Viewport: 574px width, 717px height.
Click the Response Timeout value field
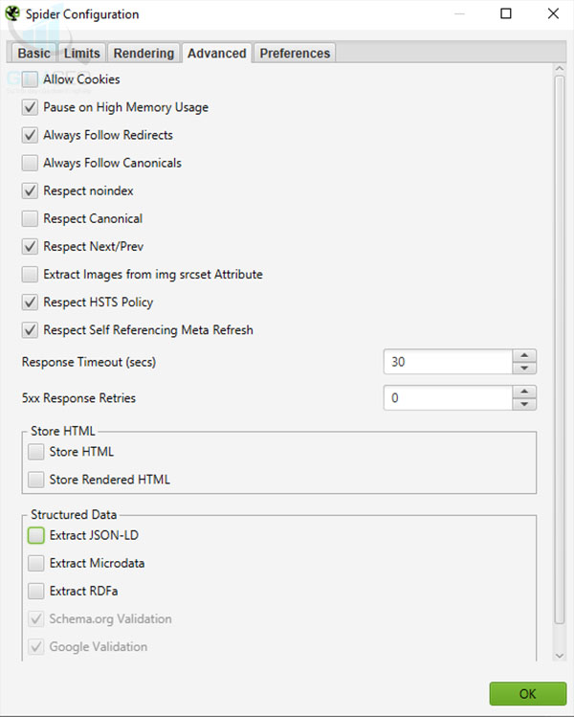click(x=447, y=362)
